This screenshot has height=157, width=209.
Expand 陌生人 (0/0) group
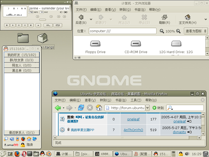(22, 65)
